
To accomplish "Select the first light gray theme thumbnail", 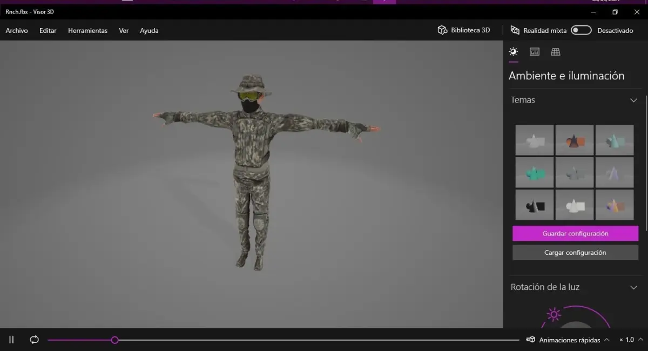I will point(535,140).
